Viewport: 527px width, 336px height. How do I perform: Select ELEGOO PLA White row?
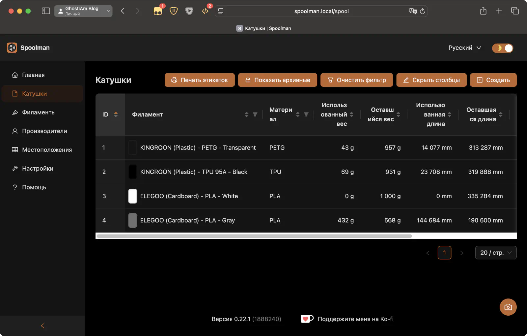coord(189,196)
